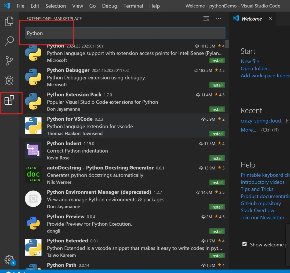Viewport: 290px width, 273px height.
Task: Open Introductory videos link
Action: 263,182
